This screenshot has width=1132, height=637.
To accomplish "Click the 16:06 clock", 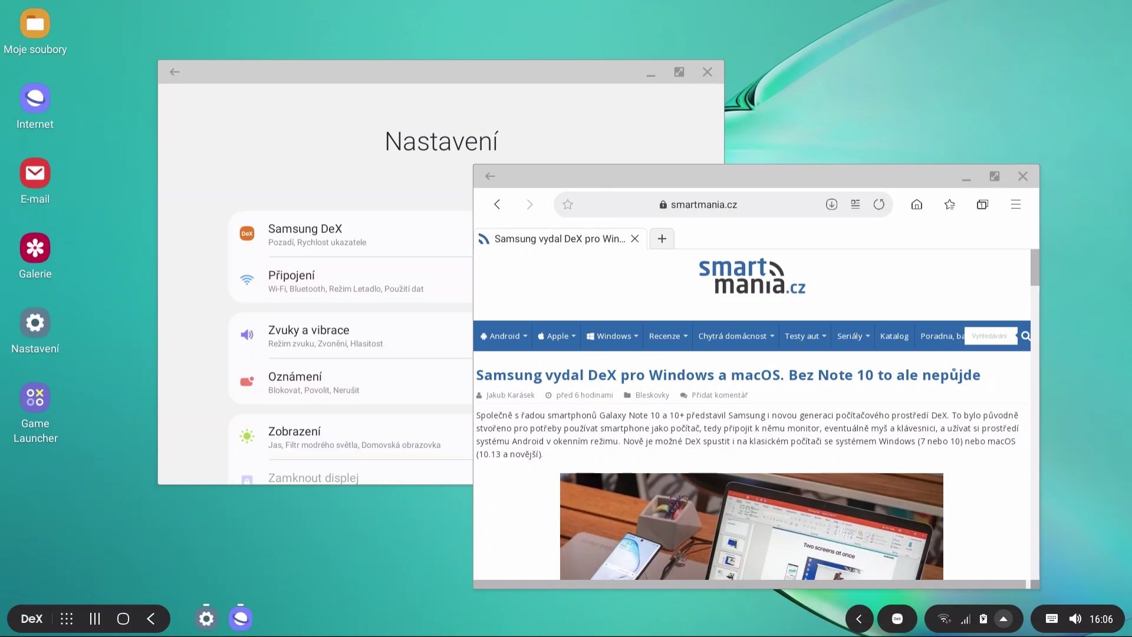I will 1101,619.
